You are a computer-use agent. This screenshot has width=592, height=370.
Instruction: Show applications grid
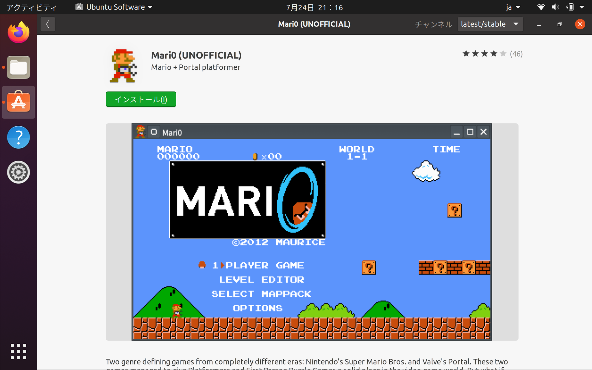pyautogui.click(x=18, y=351)
